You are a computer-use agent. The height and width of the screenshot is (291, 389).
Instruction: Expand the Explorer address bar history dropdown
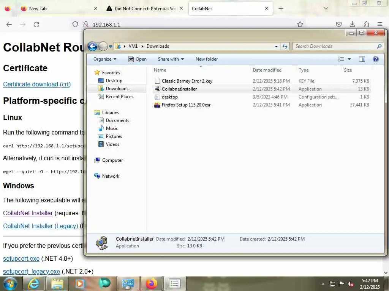276,46
